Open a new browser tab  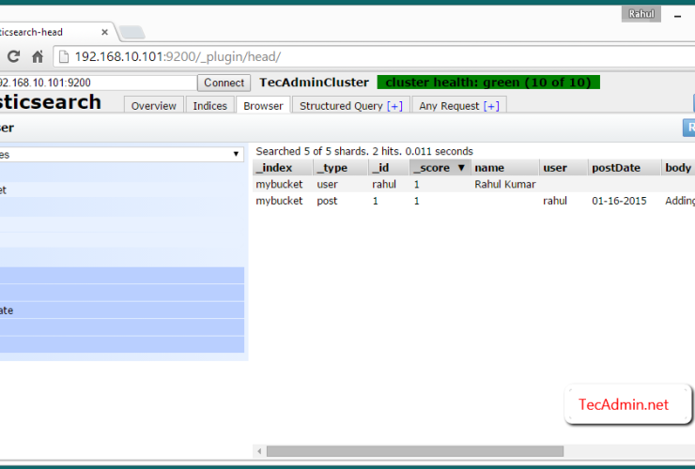click(x=131, y=33)
